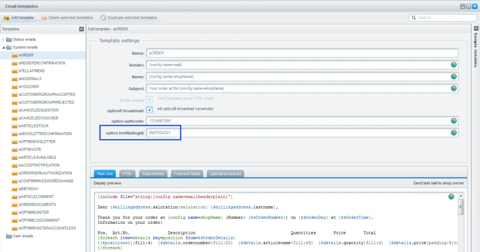Click the Delete selected templates icon

tap(44, 18)
